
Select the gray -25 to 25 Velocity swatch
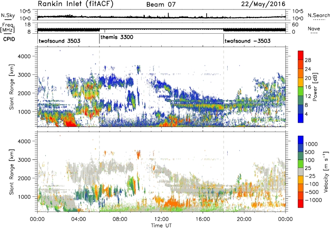301,172
